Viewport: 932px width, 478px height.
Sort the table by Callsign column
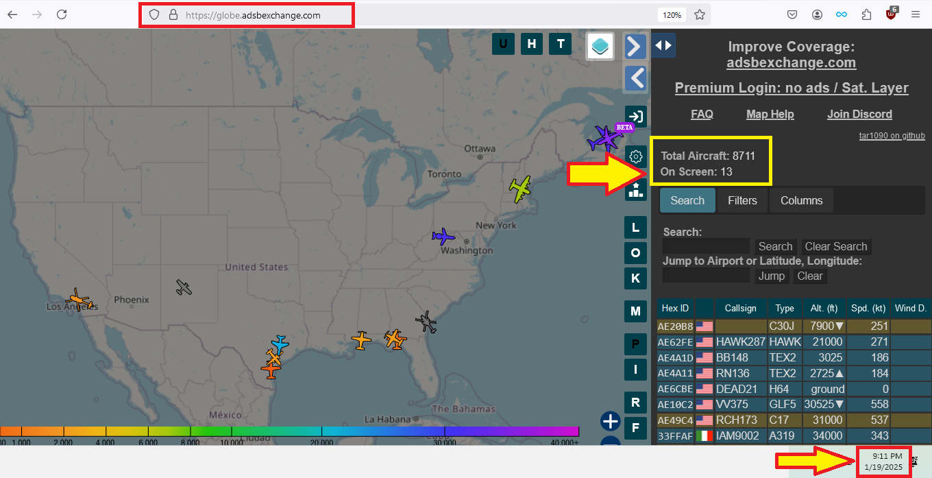(741, 309)
